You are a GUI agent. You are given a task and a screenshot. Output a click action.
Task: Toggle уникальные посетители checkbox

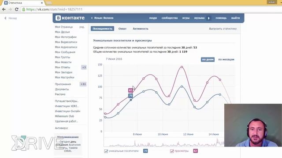click(106, 151)
